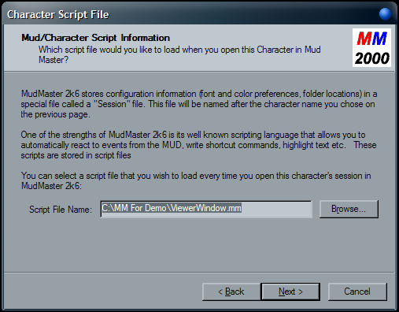Open the Browse... file picker
Image resolution: width=399 pixels, height=312 pixels.
[x=349, y=209]
